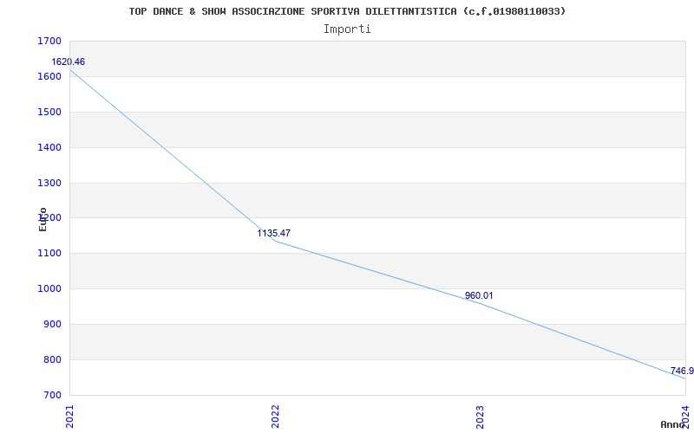
Task: Select the Importi subtitle
Action: pos(347,29)
